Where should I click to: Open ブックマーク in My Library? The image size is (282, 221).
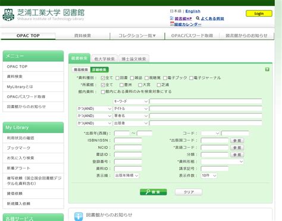click(x=33, y=148)
